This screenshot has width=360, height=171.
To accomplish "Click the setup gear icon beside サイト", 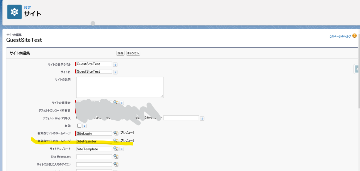I will 14,12.
